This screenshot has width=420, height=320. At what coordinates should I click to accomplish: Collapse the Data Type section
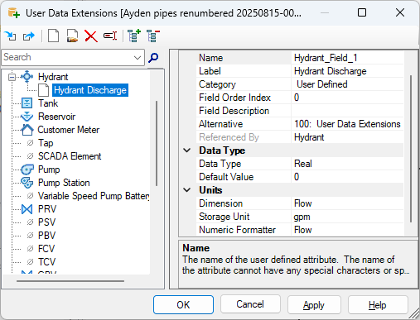pyautogui.click(x=187, y=150)
